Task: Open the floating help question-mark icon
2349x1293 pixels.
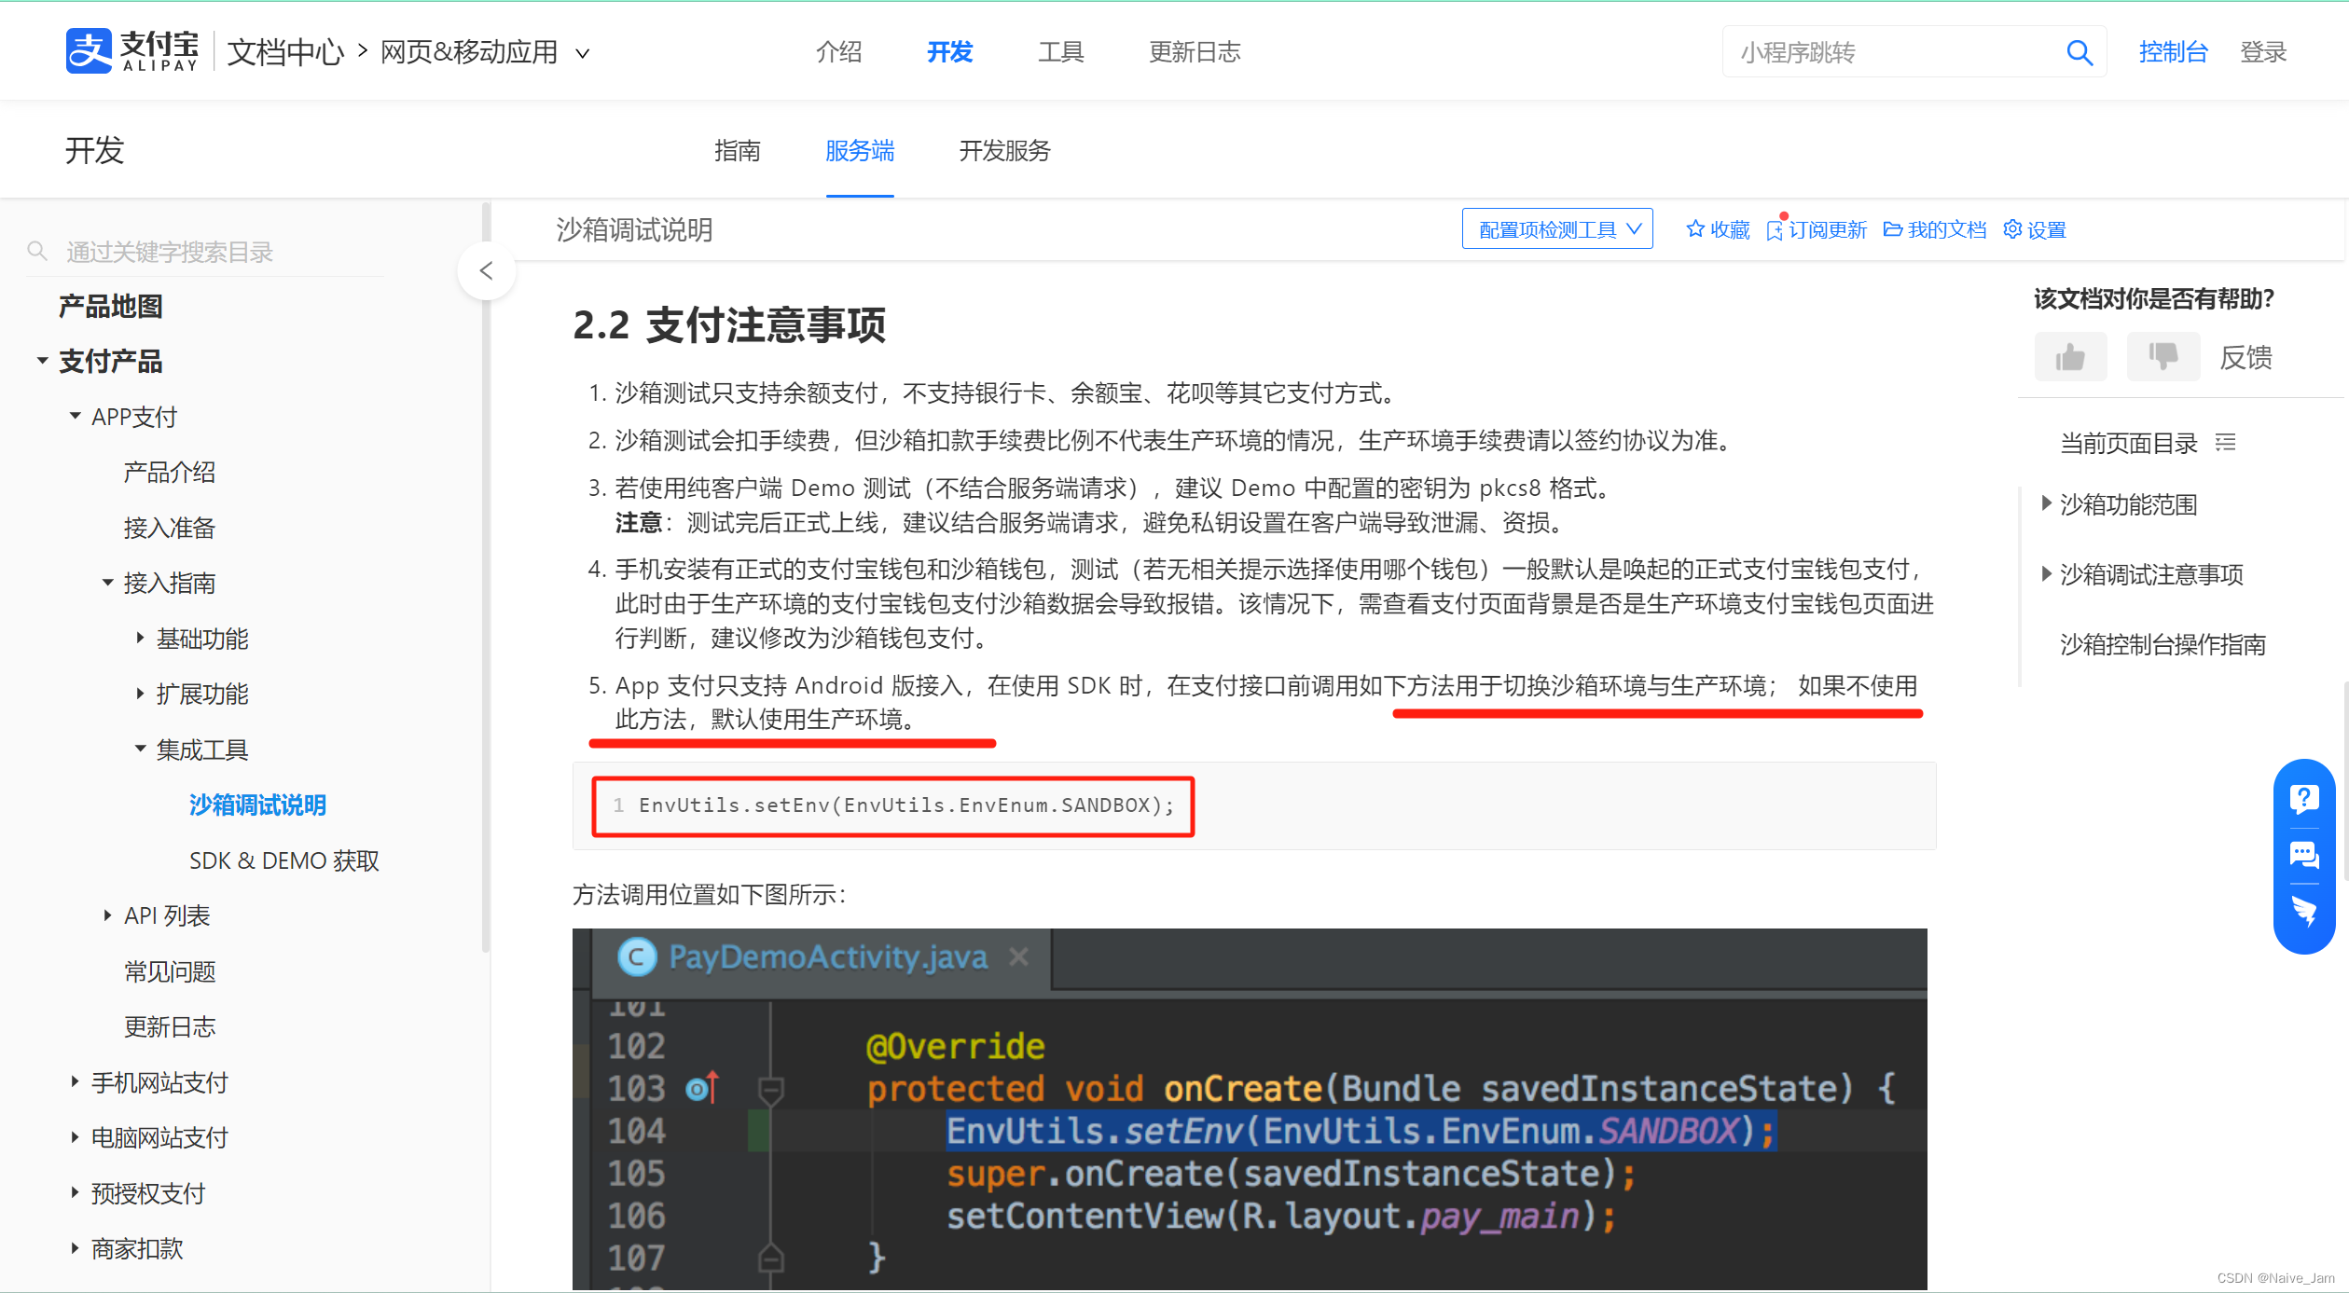Action: [2305, 798]
